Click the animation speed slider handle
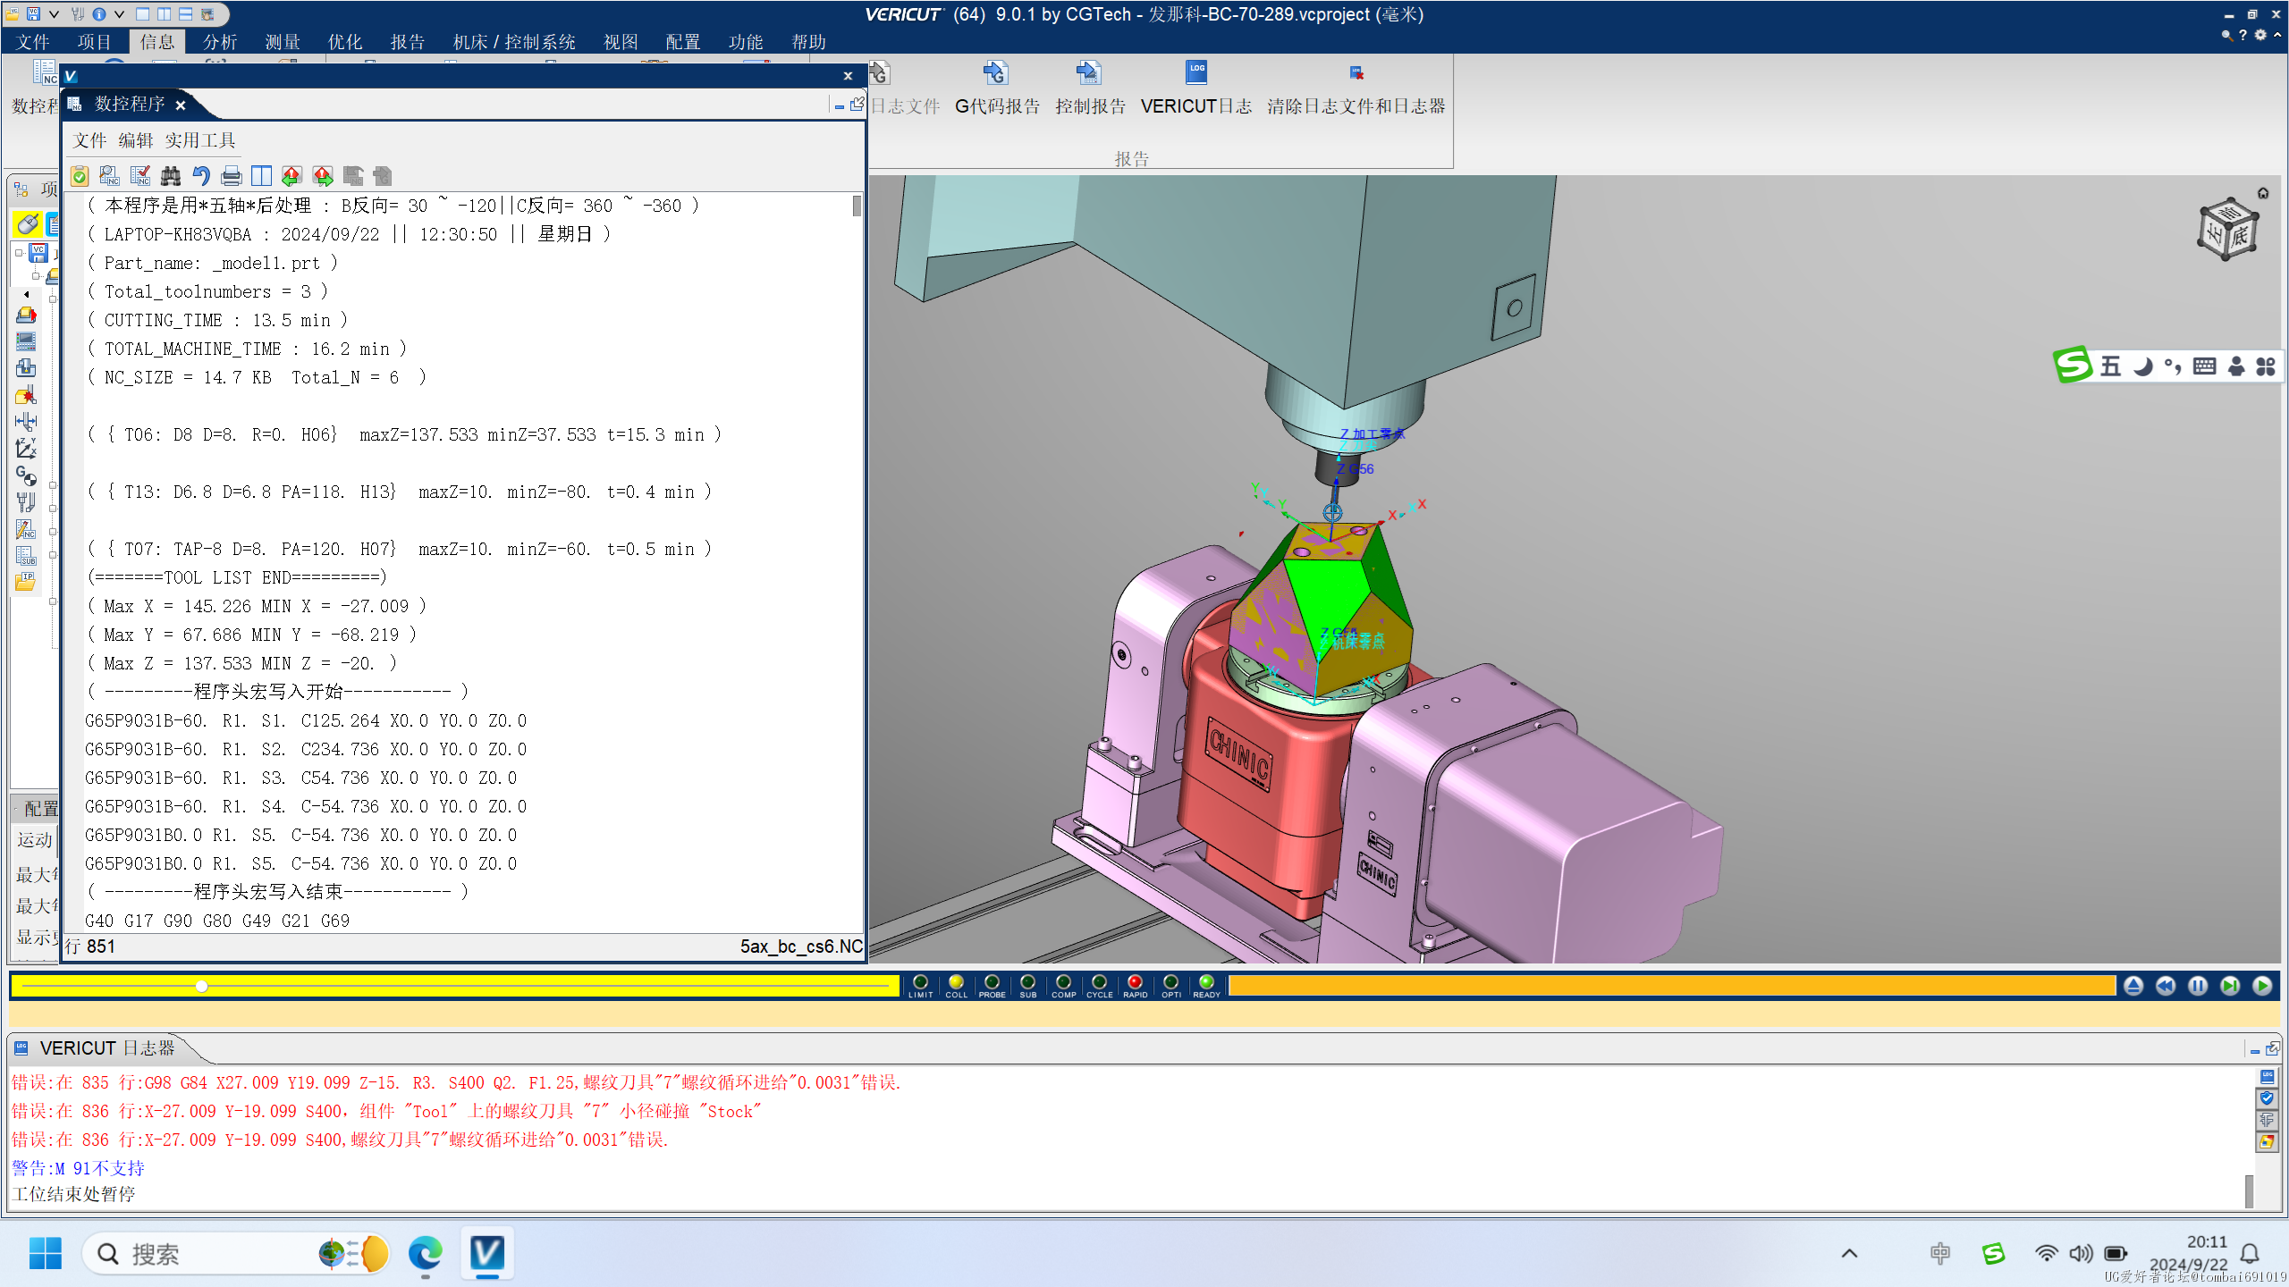2289x1287 pixels. click(202, 986)
